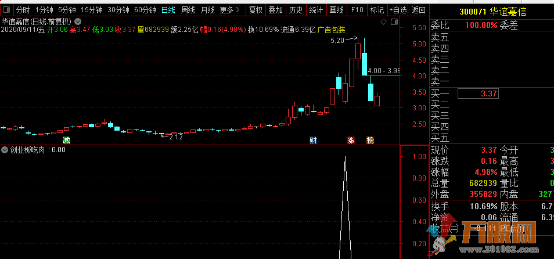Viewport: 554px width, 259px height.
Task: Click the 换手 10.69% value in side panel
Action: (x=483, y=206)
